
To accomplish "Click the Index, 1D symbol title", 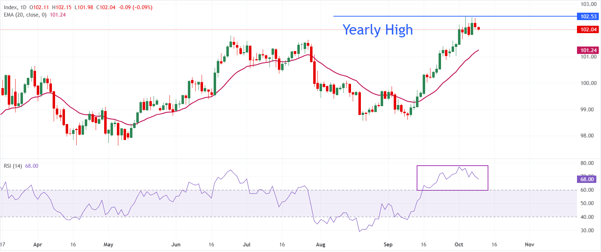I will pos(15,7).
